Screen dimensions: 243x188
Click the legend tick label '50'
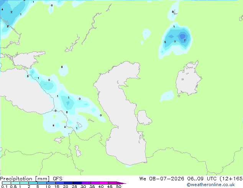coord(119,186)
